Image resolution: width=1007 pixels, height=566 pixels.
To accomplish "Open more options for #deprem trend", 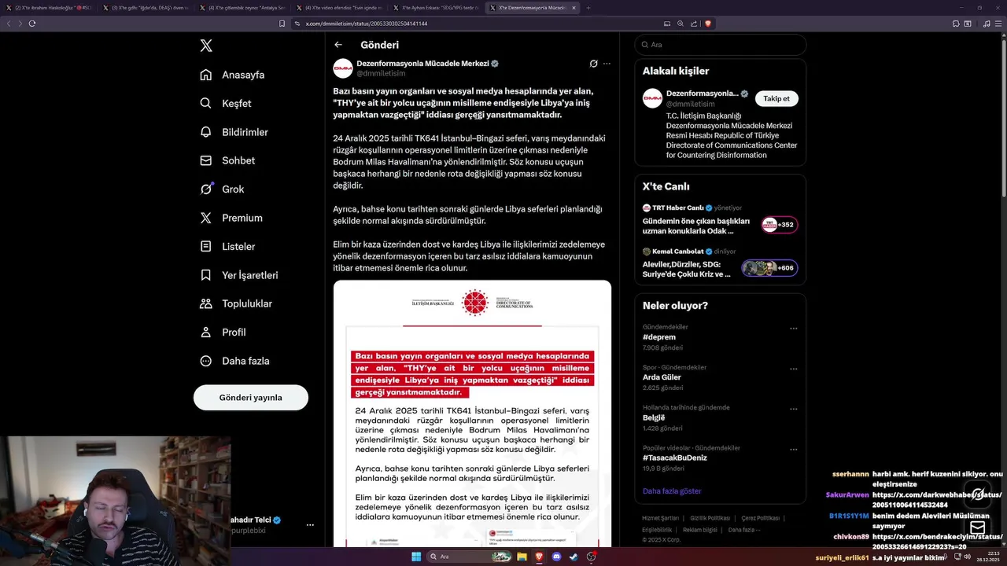I will [x=793, y=329].
